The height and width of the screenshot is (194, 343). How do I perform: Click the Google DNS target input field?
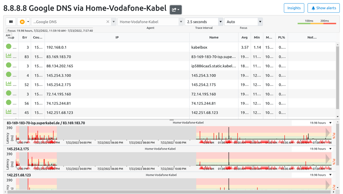pos(69,22)
